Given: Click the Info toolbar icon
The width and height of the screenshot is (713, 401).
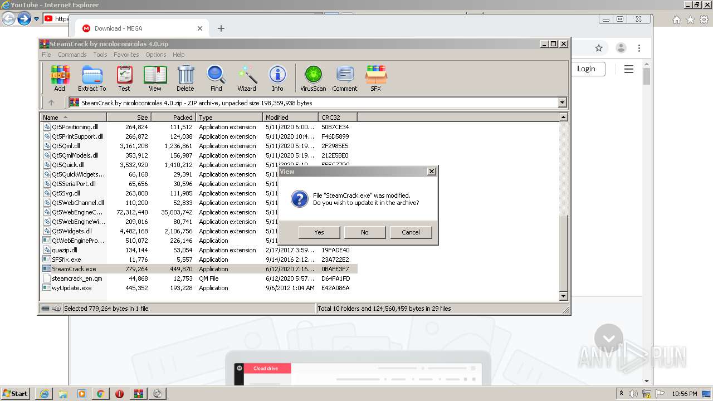Looking at the screenshot, I should pyautogui.click(x=277, y=78).
